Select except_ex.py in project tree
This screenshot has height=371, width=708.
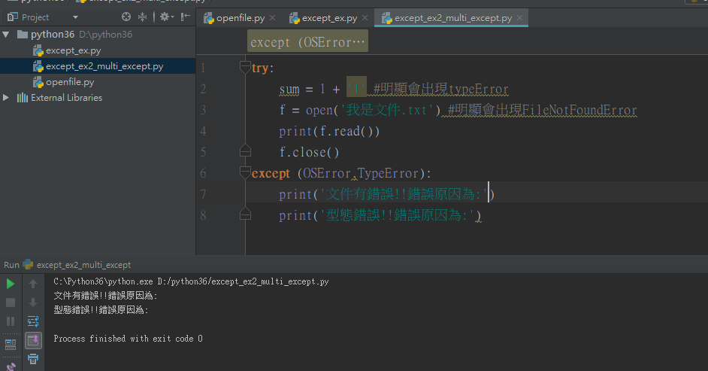click(73, 50)
